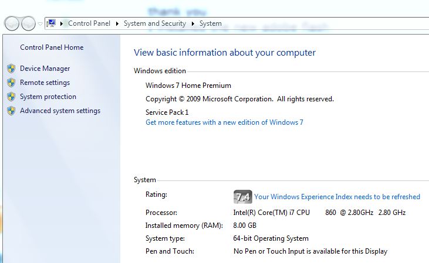Click Get more features with new edition link
This screenshot has height=263, width=429.
click(224, 122)
